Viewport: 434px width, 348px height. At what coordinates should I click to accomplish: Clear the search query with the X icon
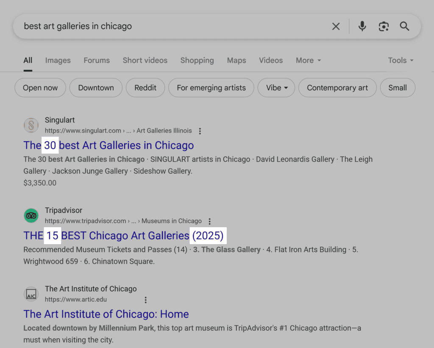click(336, 26)
